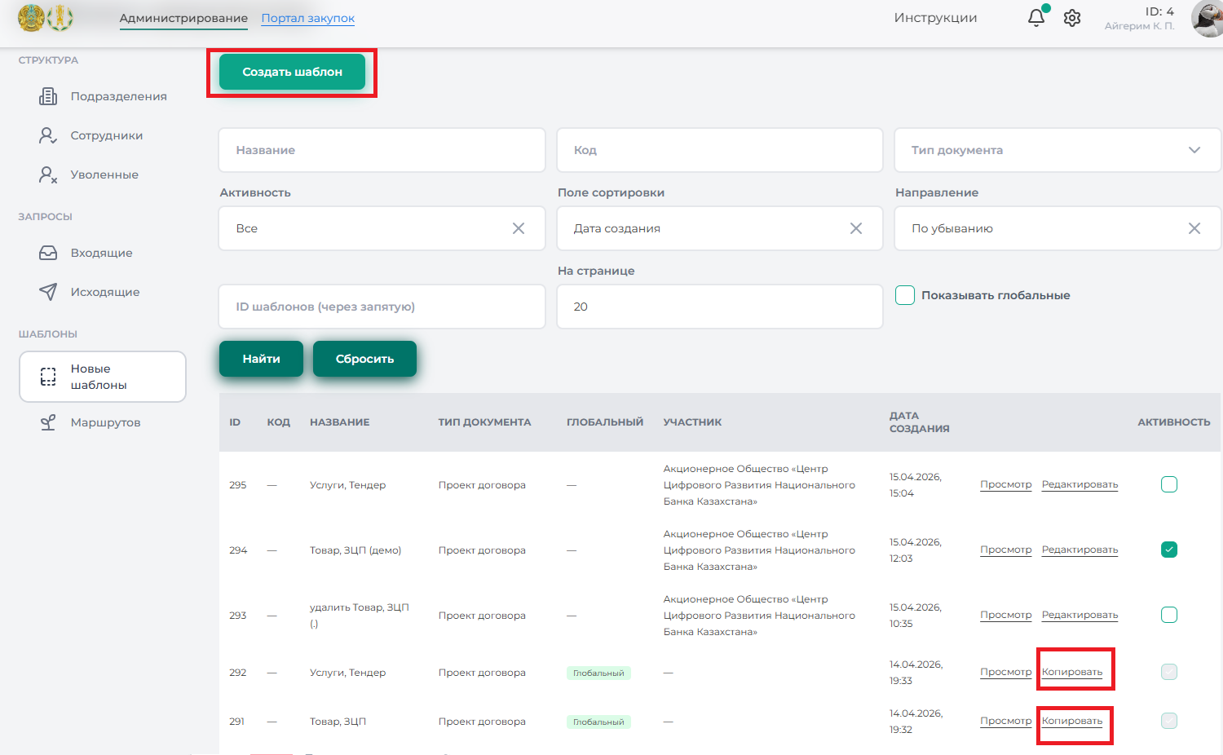Click the Маршрутов route icon

click(48, 422)
